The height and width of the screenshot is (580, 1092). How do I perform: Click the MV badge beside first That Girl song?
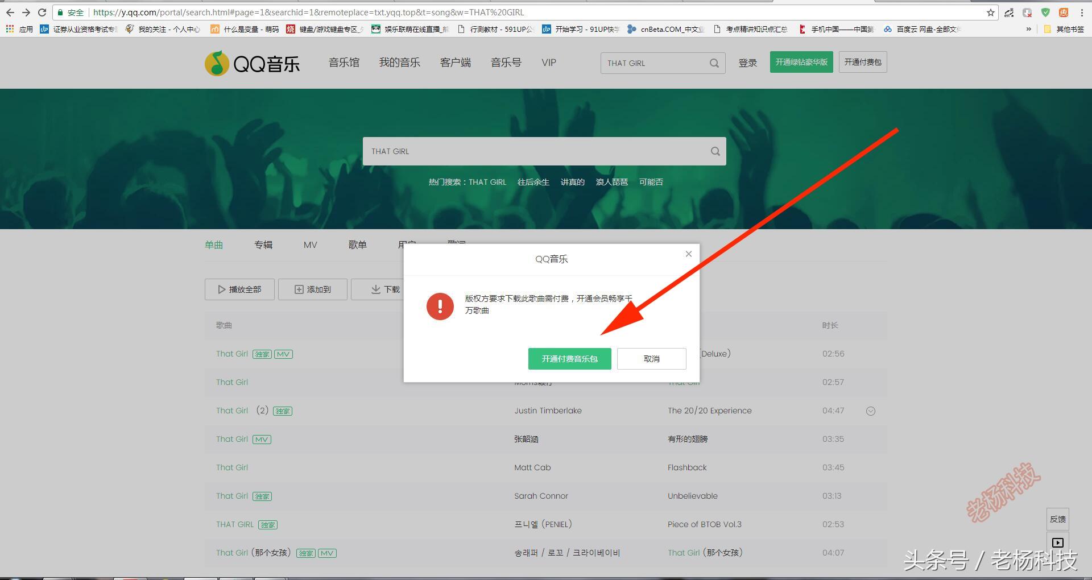click(x=283, y=354)
